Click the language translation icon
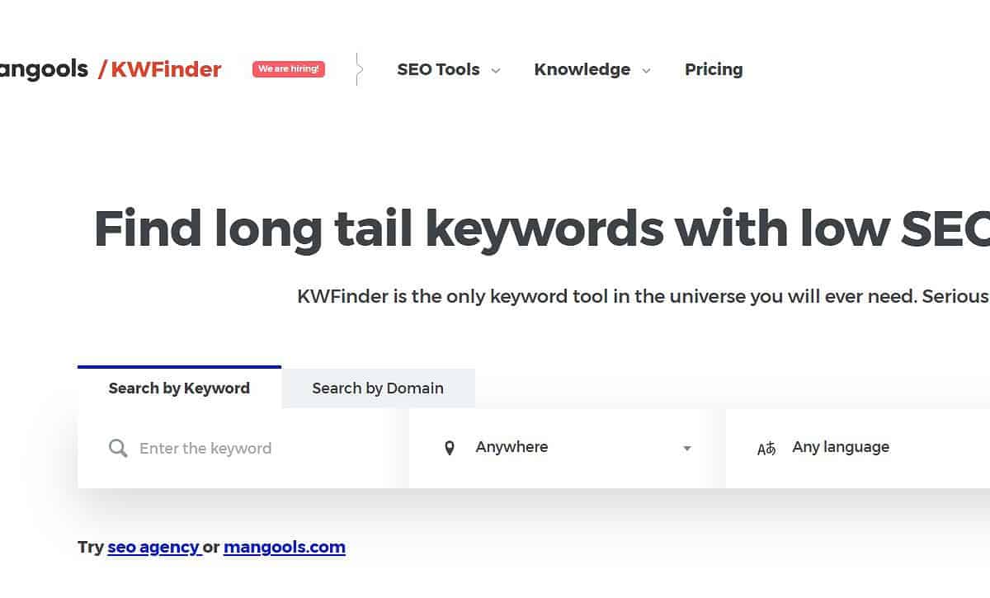Screen dimensions: 990x598 766,449
